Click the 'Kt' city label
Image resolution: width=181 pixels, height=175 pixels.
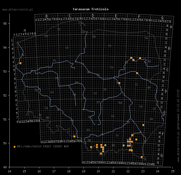(88, 130)
